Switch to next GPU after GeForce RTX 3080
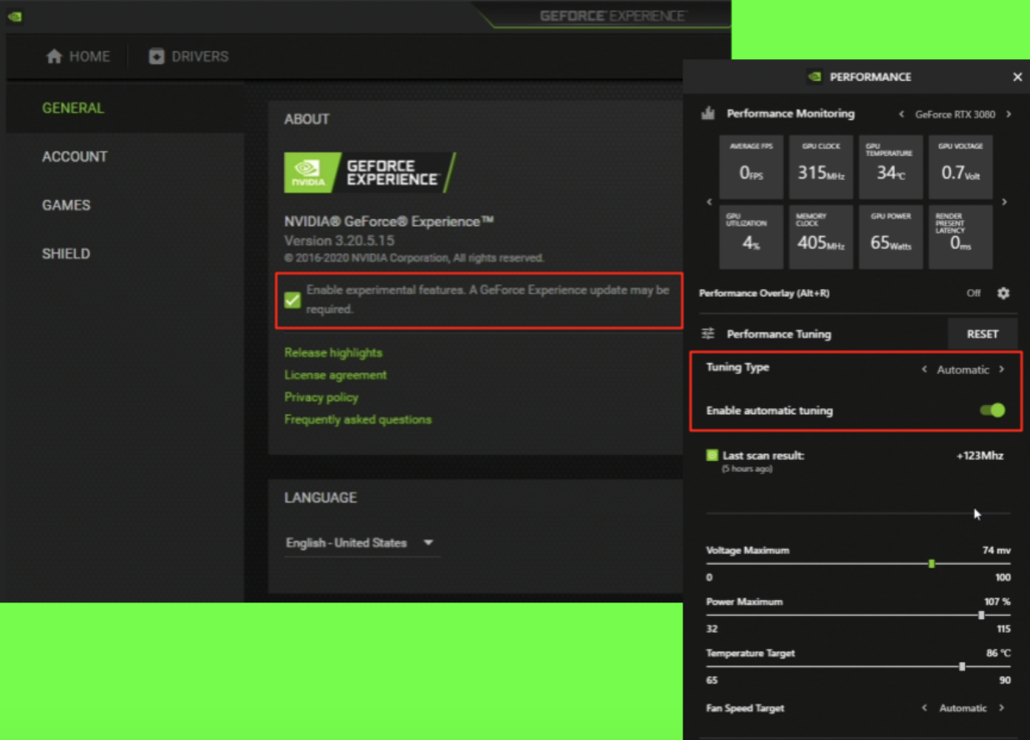This screenshot has width=1030, height=740. coord(1008,114)
